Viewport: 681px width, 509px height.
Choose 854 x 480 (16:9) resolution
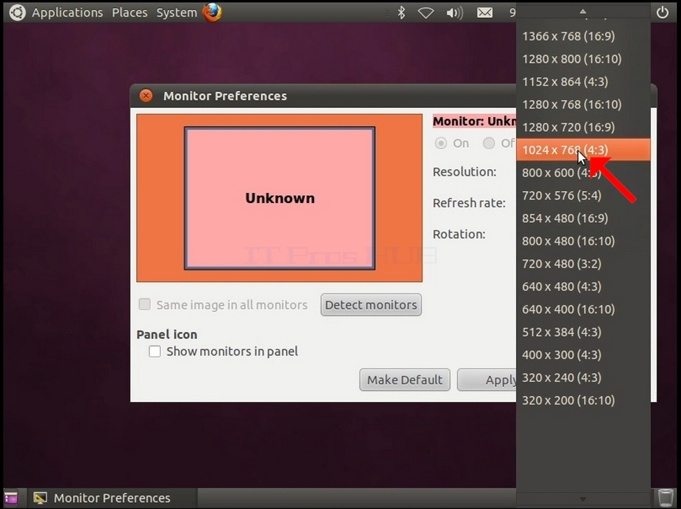click(x=583, y=218)
